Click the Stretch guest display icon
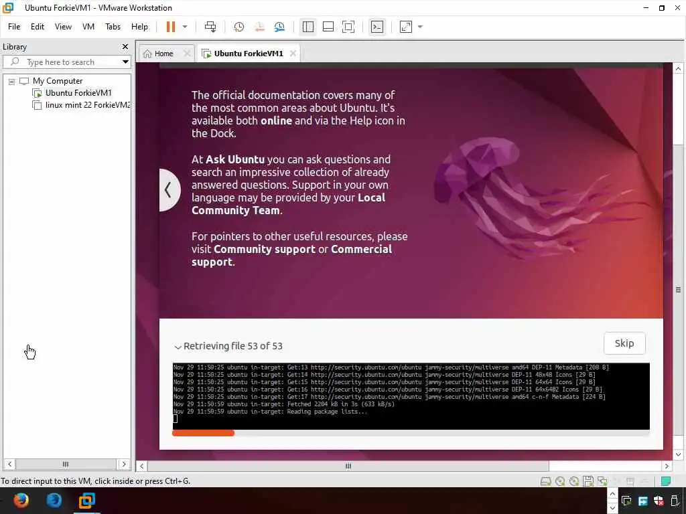 pos(406,27)
